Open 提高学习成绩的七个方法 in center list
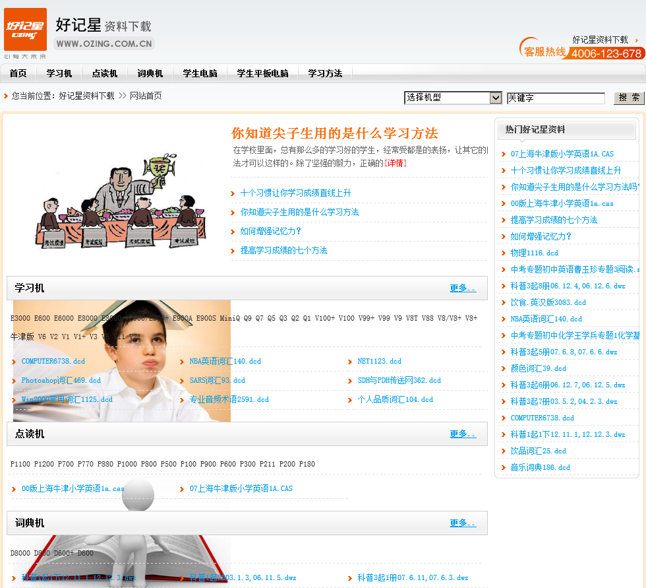Image resolution: width=646 pixels, height=588 pixels. click(x=283, y=250)
